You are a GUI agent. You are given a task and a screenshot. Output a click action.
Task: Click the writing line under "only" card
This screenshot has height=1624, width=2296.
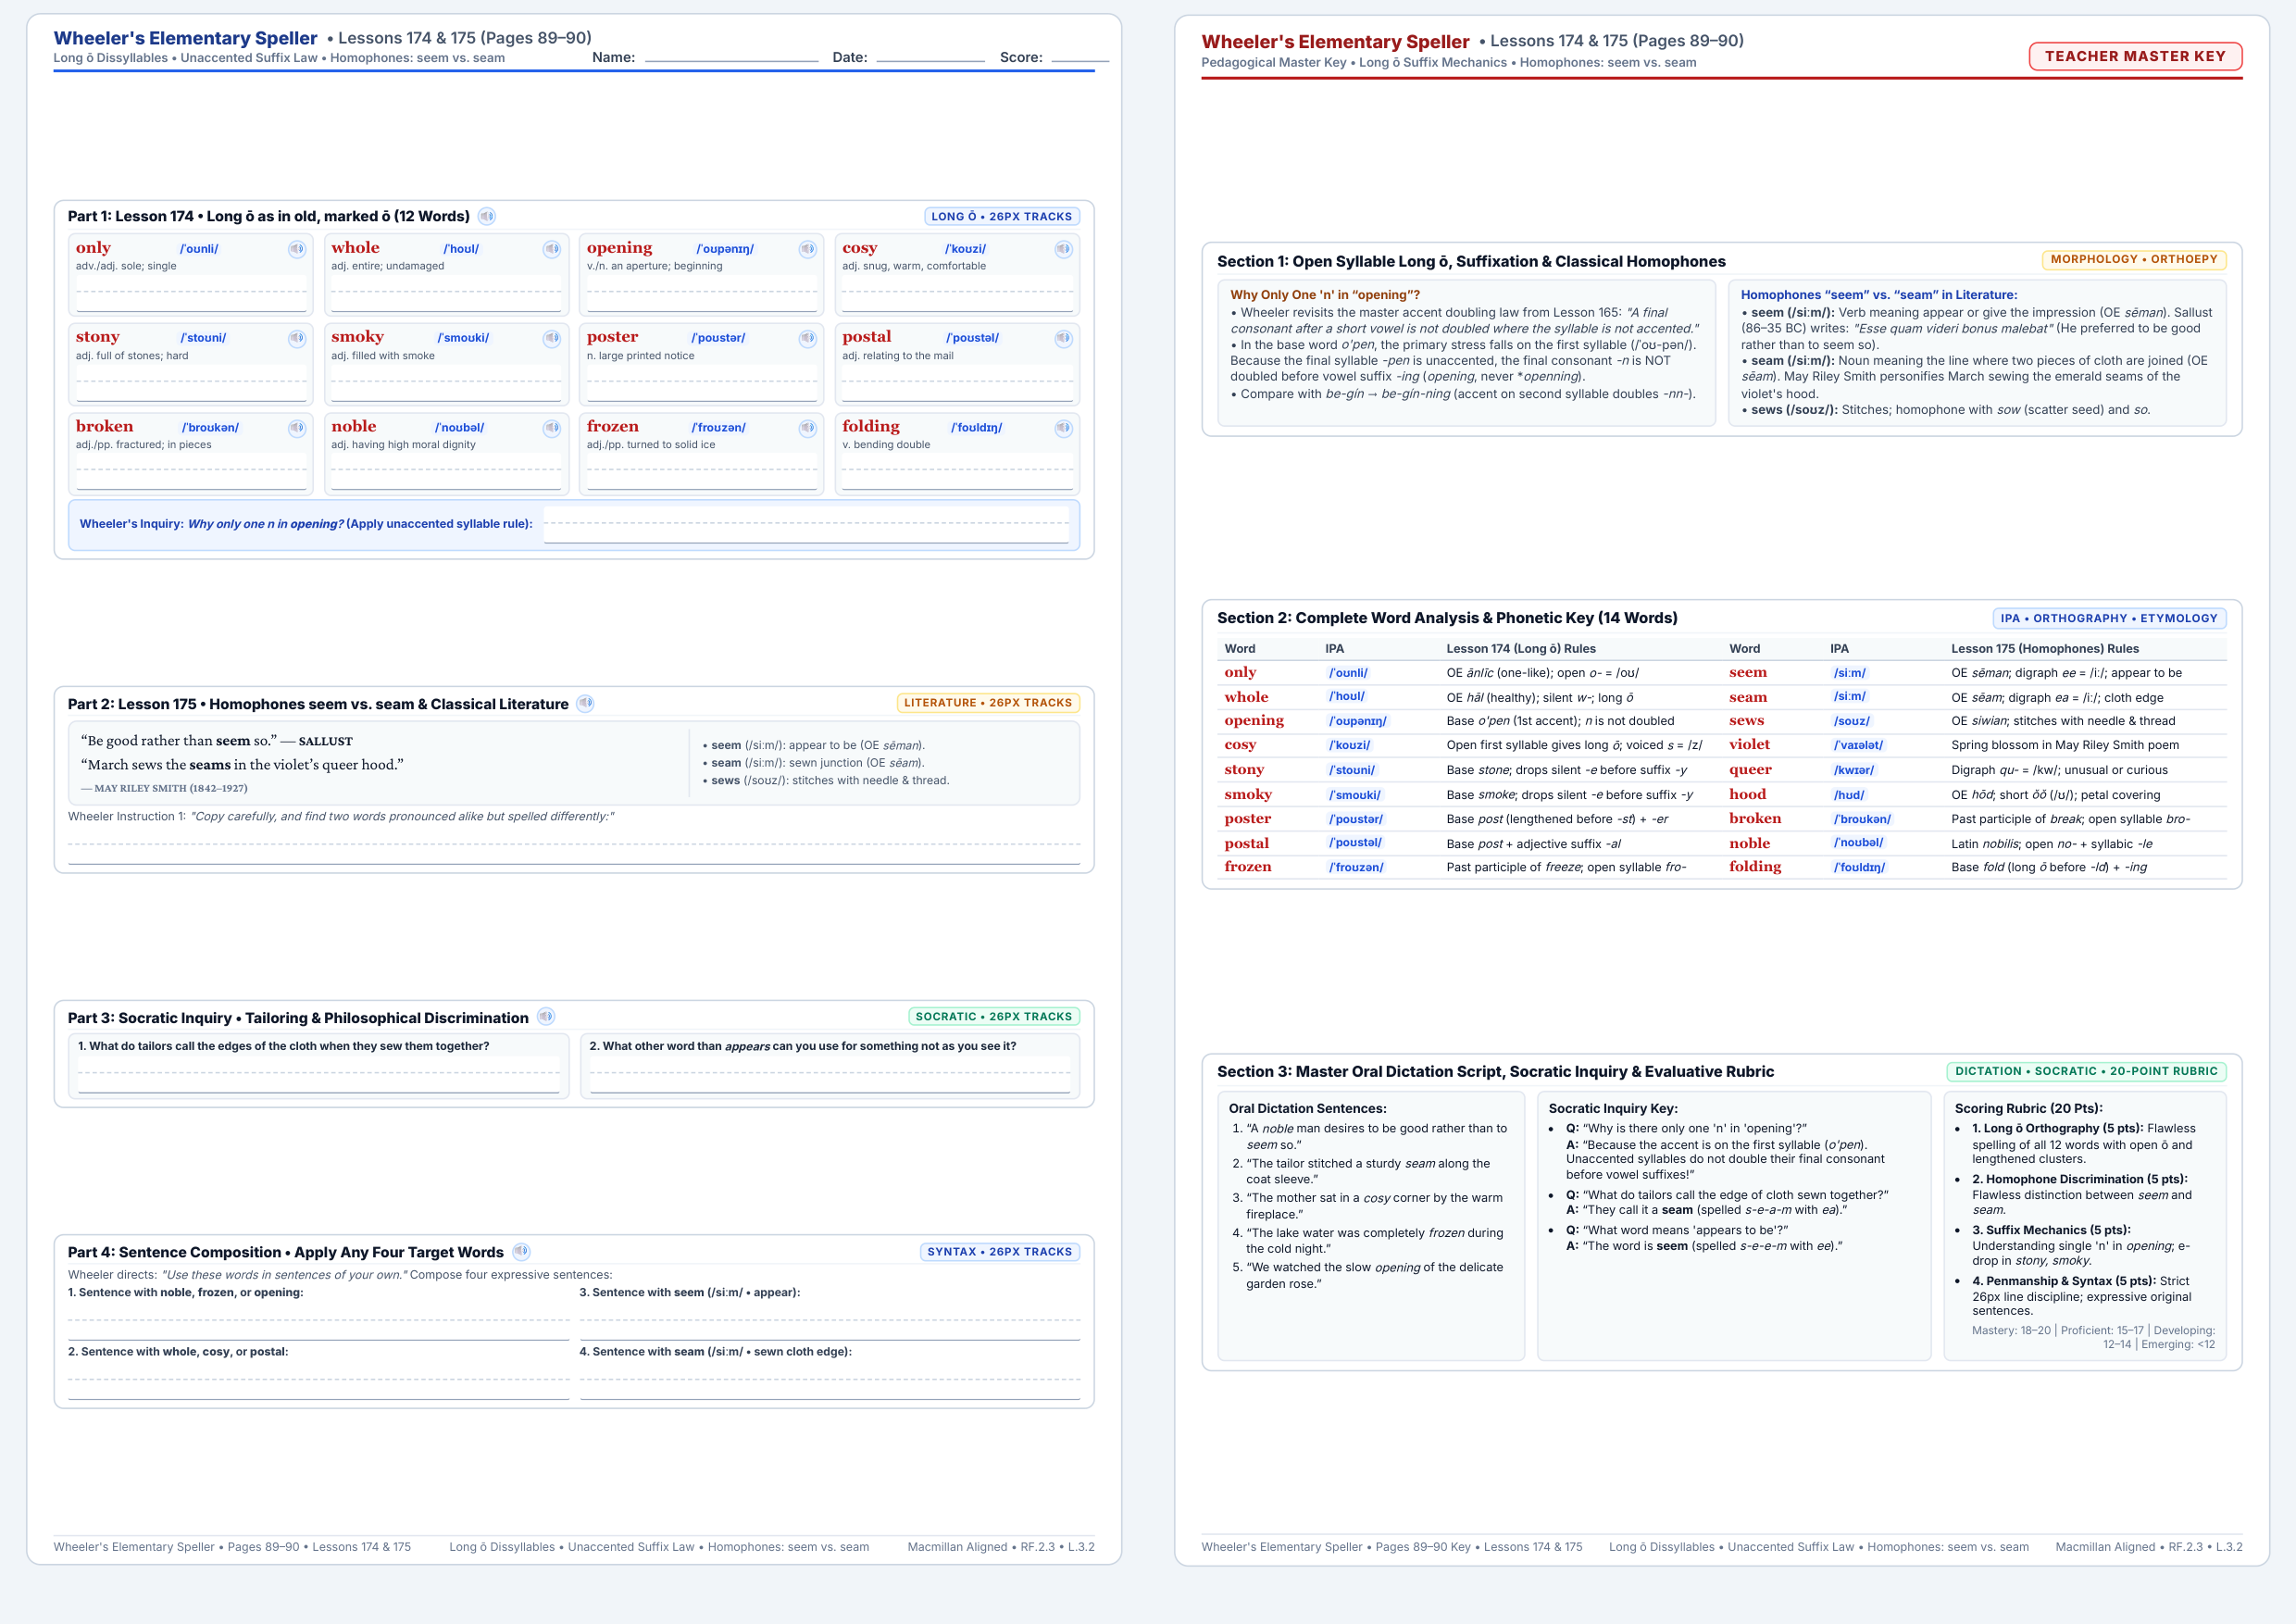coord(191,294)
